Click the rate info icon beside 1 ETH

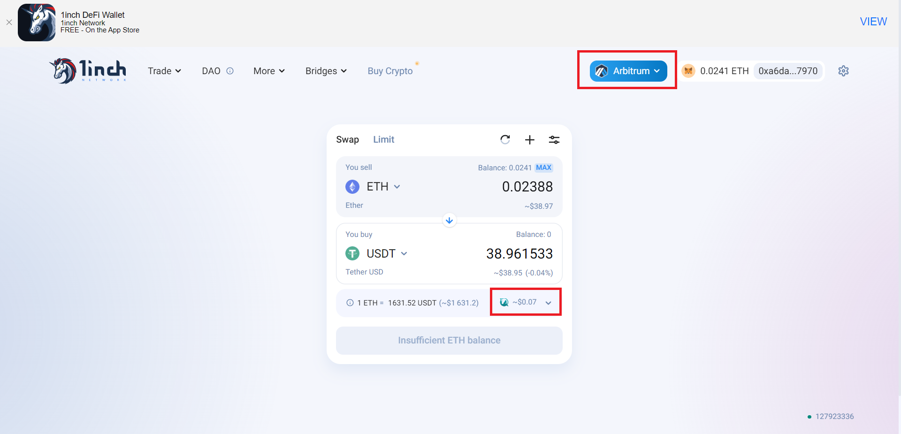350,303
